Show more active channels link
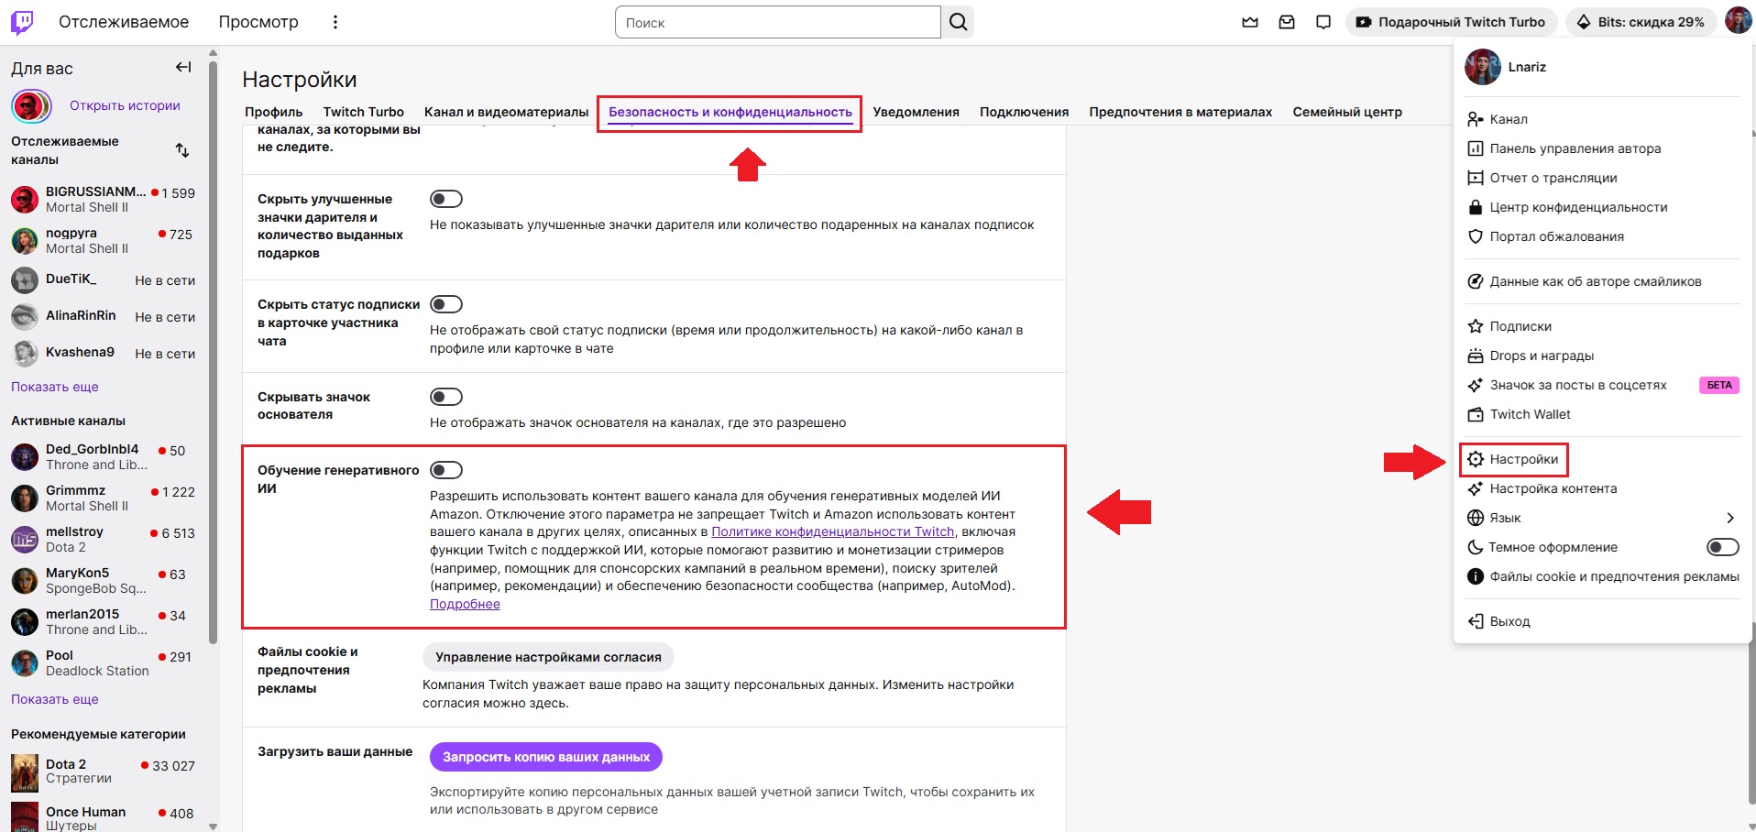The image size is (1756, 832). coord(55,699)
